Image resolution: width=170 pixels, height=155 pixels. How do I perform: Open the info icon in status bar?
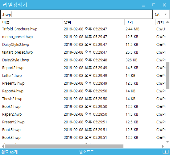(x=166, y=152)
